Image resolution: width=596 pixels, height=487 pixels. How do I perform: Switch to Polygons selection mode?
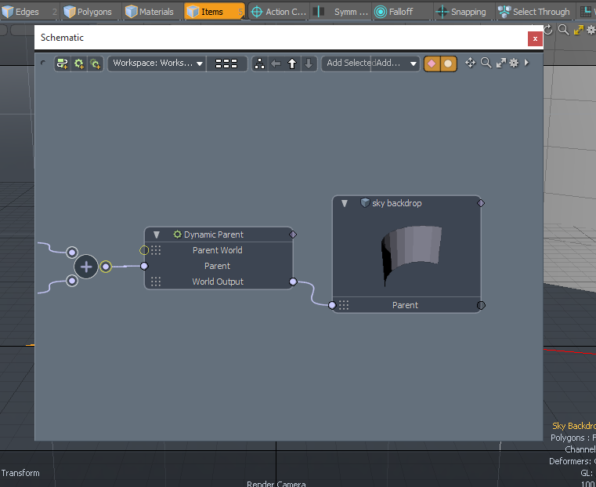pos(91,12)
